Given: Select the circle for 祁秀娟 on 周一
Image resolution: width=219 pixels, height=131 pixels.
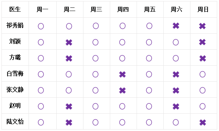Looking at the screenshot, I should (41, 26).
